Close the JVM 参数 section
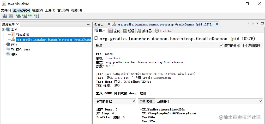 (x=261, y=101)
